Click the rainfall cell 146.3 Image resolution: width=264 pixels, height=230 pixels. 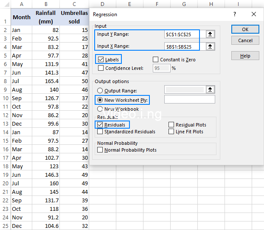click(x=46, y=175)
